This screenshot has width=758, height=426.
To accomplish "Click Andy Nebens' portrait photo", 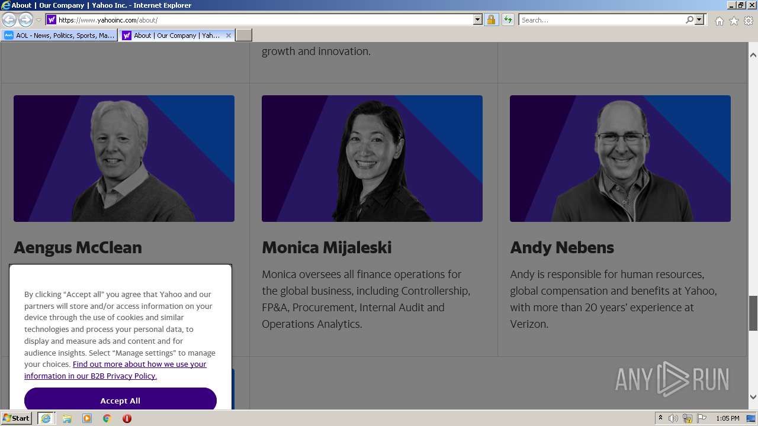I will pos(620,159).
